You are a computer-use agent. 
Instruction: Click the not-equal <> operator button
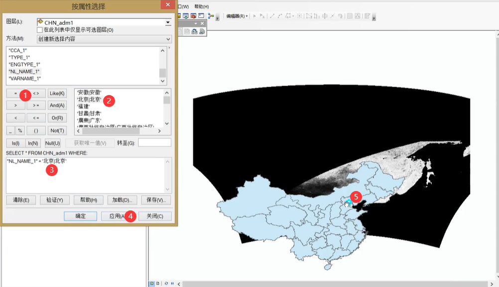(x=36, y=94)
